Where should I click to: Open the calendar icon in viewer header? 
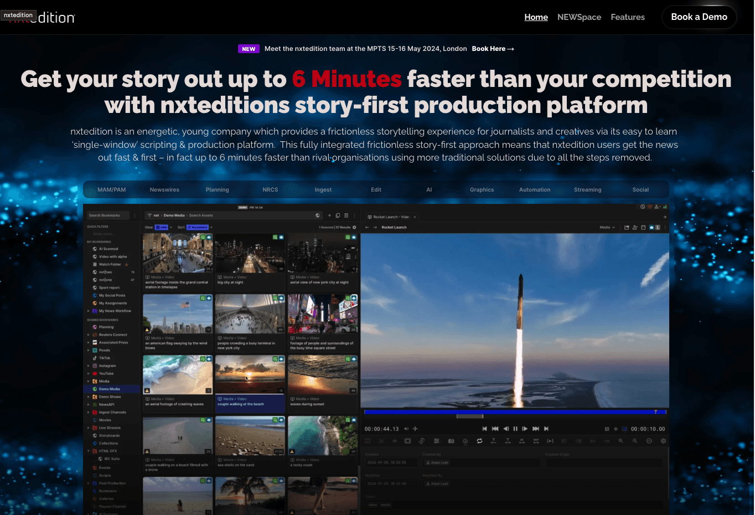click(x=643, y=227)
